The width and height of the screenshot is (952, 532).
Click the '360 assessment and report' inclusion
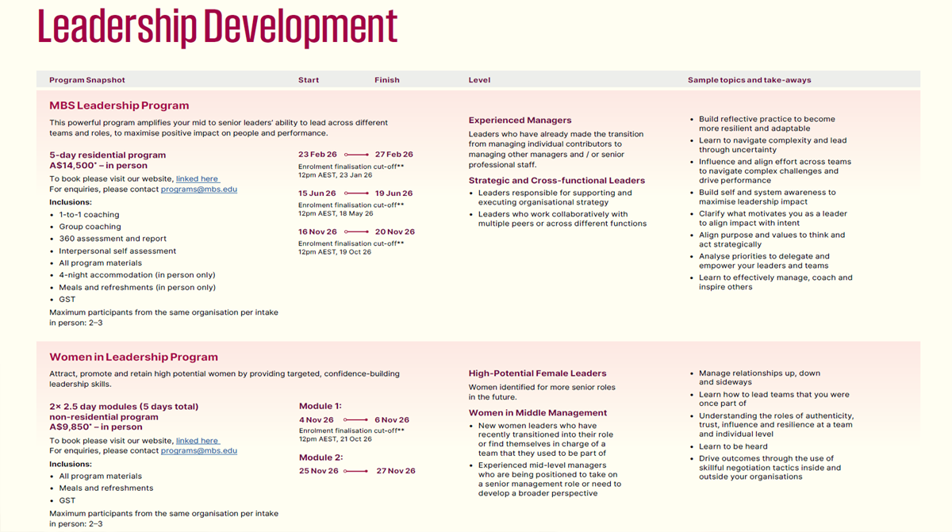pos(113,239)
